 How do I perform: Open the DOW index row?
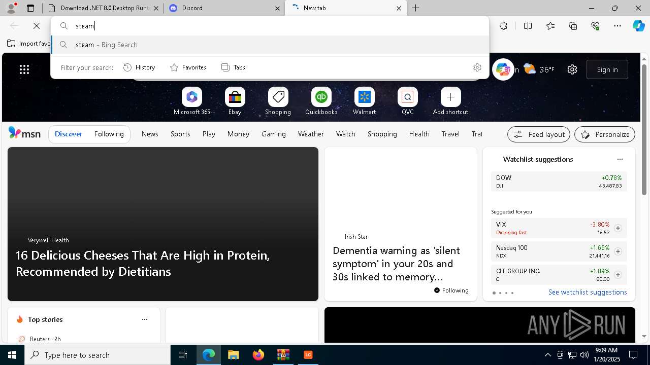tap(559, 181)
